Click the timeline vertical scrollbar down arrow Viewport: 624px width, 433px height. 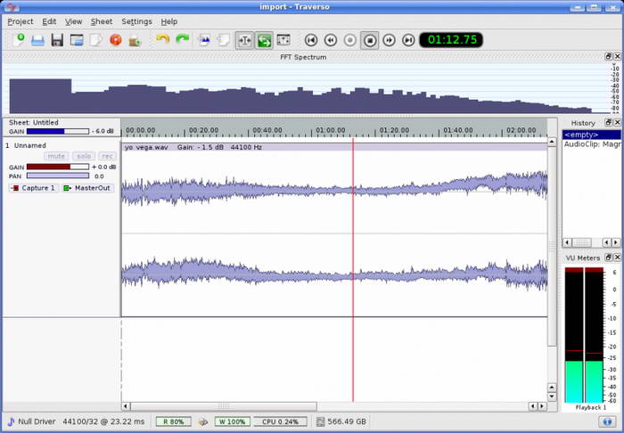552,396
